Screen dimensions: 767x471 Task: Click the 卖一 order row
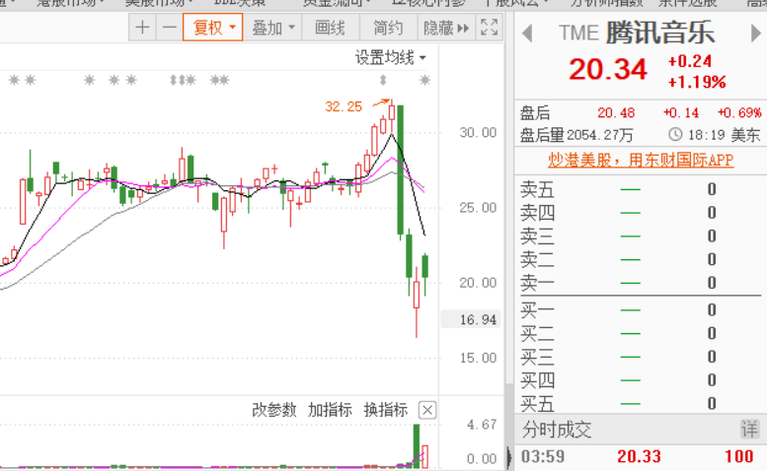coord(641,283)
